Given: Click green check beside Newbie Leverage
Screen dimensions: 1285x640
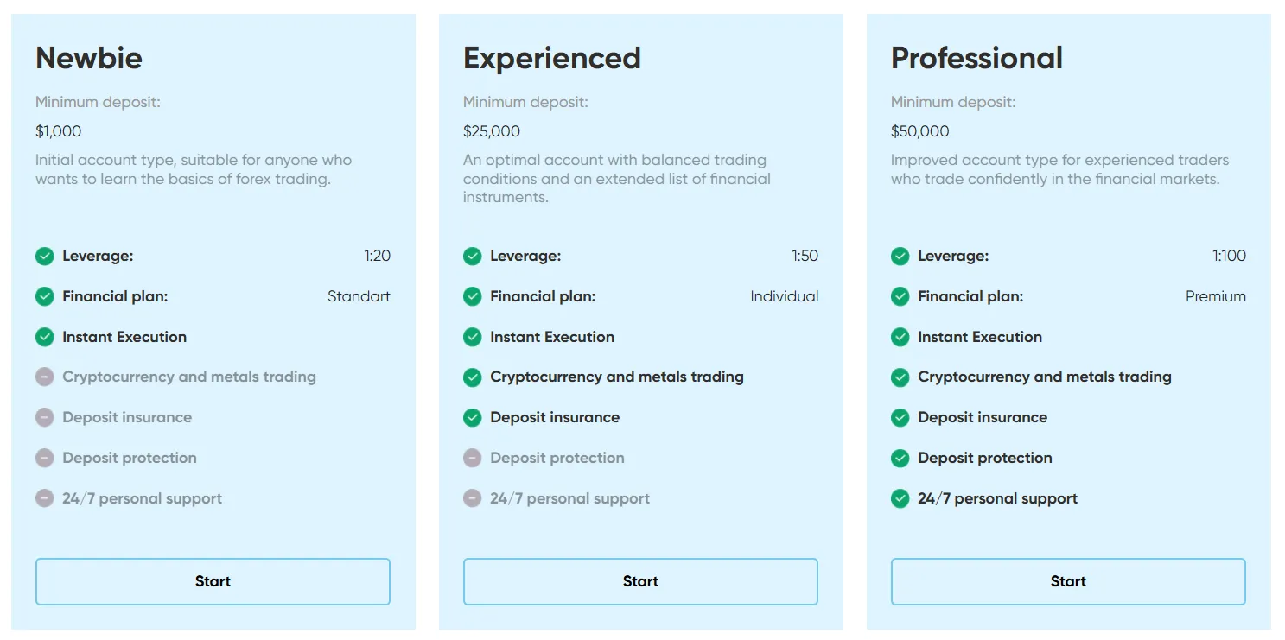Looking at the screenshot, I should click(x=45, y=257).
